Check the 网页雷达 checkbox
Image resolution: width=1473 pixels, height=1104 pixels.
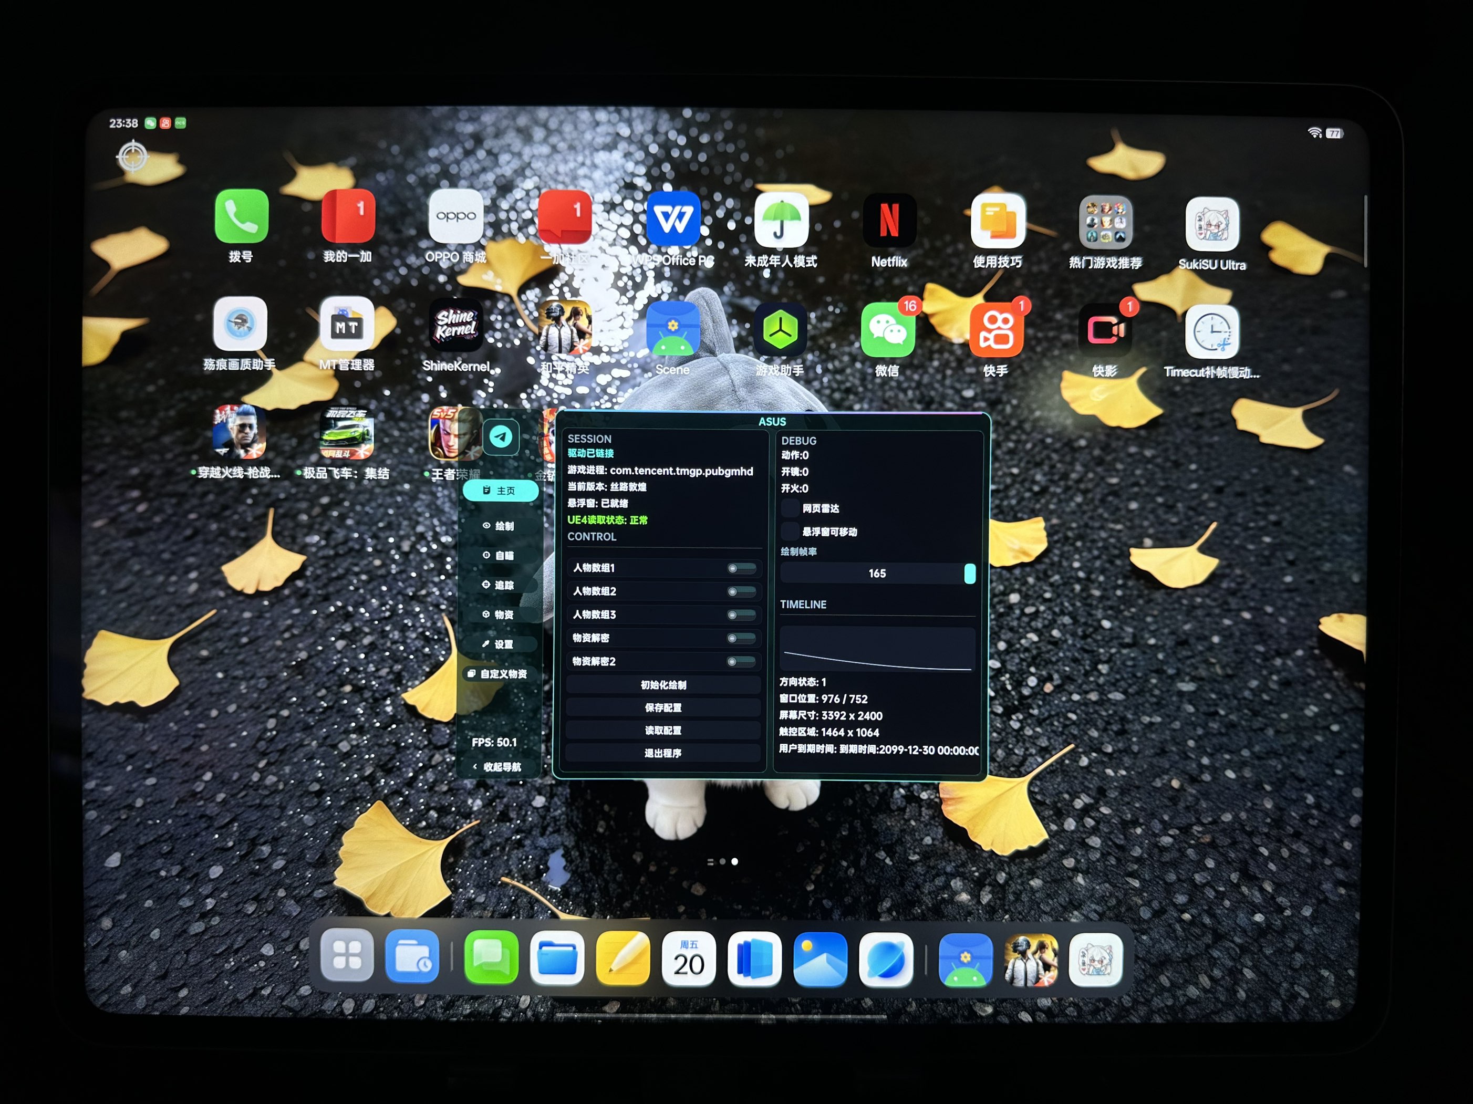pos(791,508)
